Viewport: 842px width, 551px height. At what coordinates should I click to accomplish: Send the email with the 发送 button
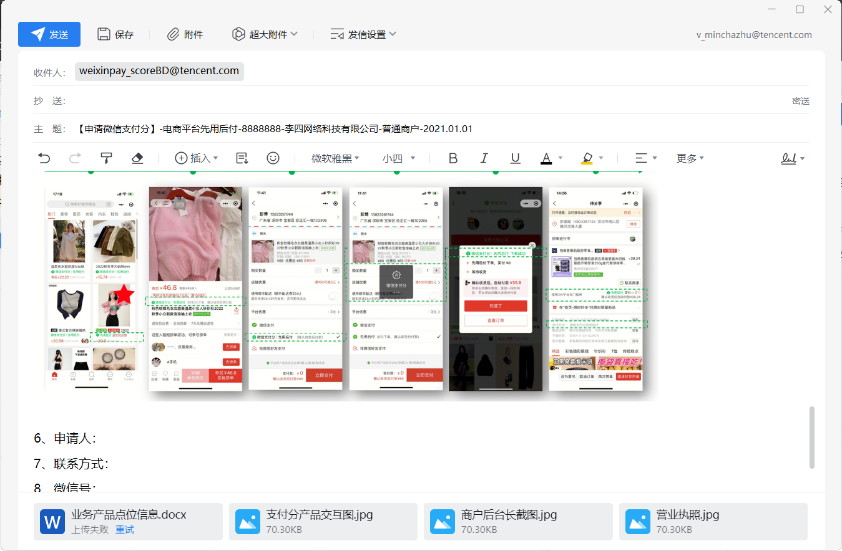click(x=49, y=34)
